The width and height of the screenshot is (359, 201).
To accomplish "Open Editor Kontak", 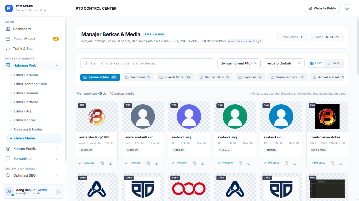I will click(x=25, y=120).
